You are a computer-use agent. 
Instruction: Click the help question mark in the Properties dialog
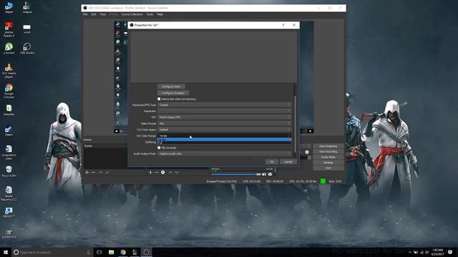click(x=283, y=25)
